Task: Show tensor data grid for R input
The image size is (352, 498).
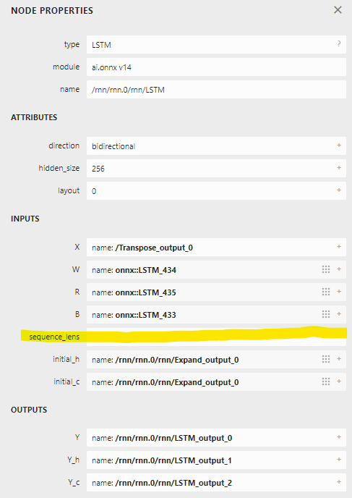Action: (x=326, y=292)
